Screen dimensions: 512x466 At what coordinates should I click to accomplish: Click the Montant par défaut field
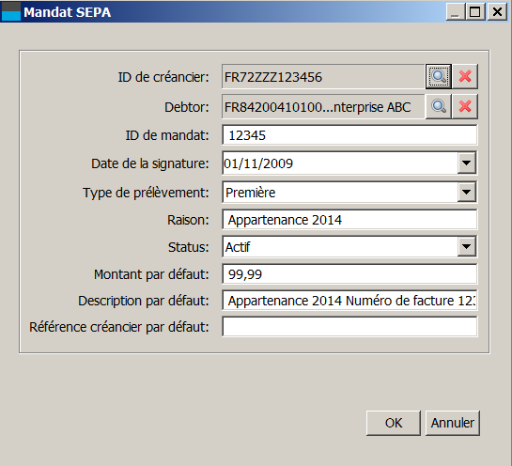click(x=349, y=273)
